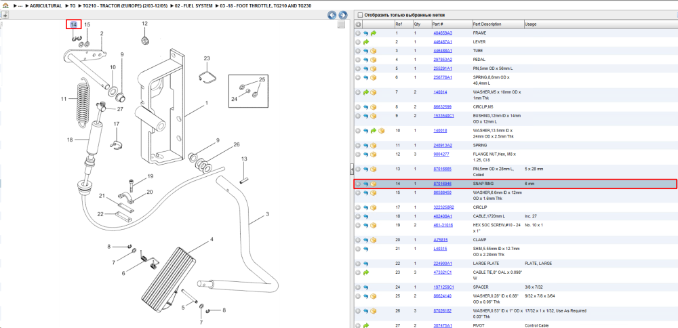Select callout 18 cable on the diagram

click(x=70, y=140)
